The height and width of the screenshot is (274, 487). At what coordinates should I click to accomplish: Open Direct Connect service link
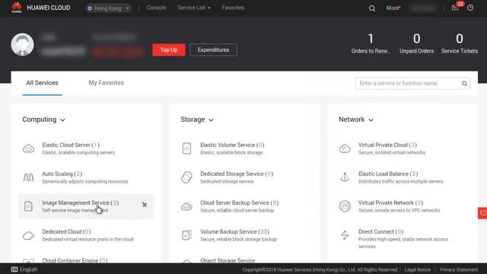click(380, 231)
